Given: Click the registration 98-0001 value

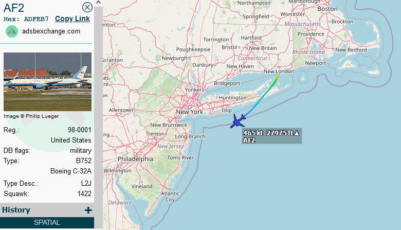Looking at the screenshot, I should (x=80, y=130).
